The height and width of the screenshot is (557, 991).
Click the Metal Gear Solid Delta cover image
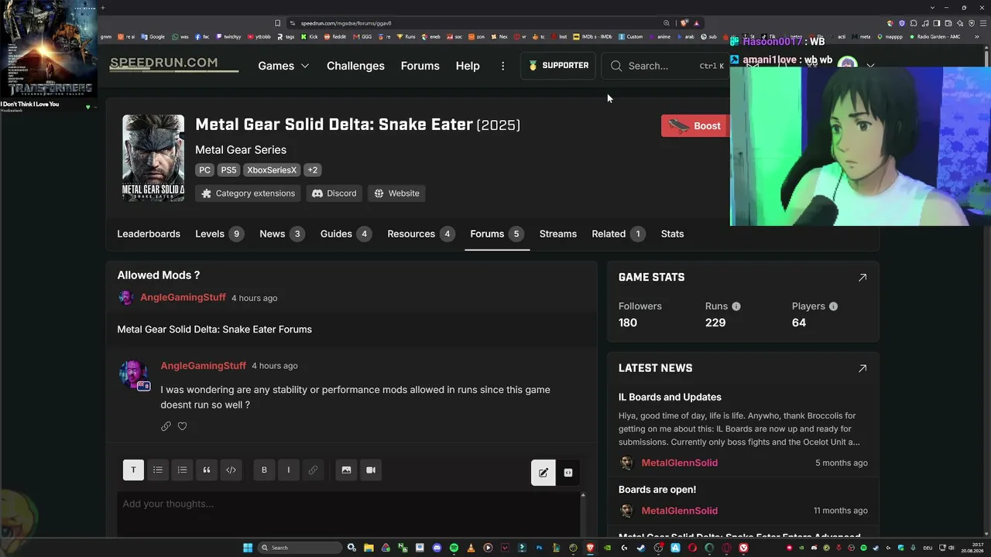(153, 158)
